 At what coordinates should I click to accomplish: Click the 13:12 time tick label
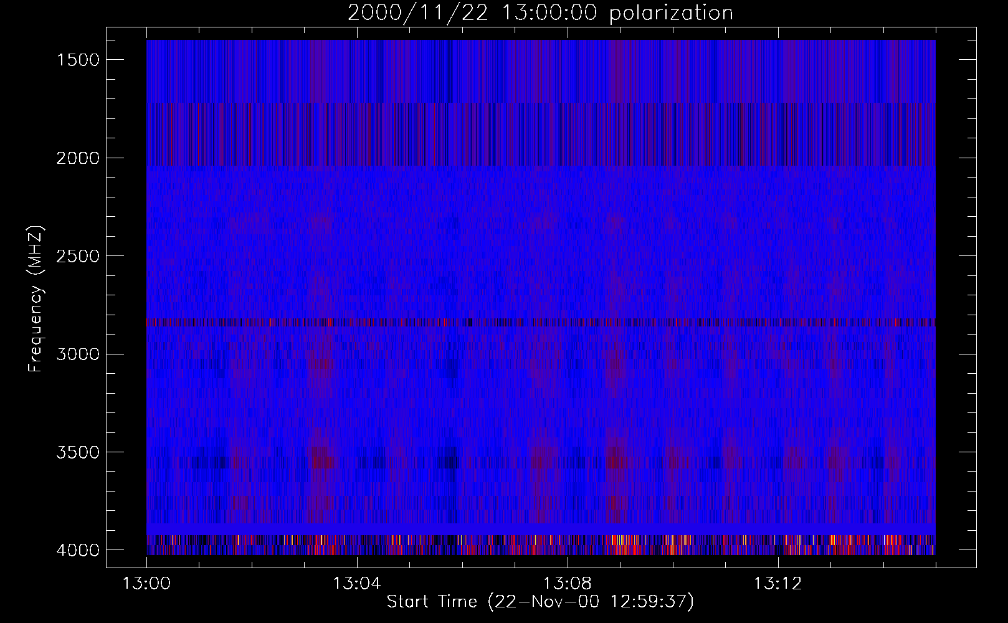(x=777, y=584)
